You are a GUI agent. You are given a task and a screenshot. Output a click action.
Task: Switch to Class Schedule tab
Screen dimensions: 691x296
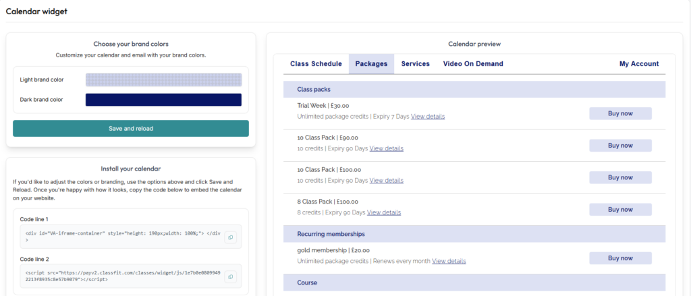pyautogui.click(x=316, y=64)
